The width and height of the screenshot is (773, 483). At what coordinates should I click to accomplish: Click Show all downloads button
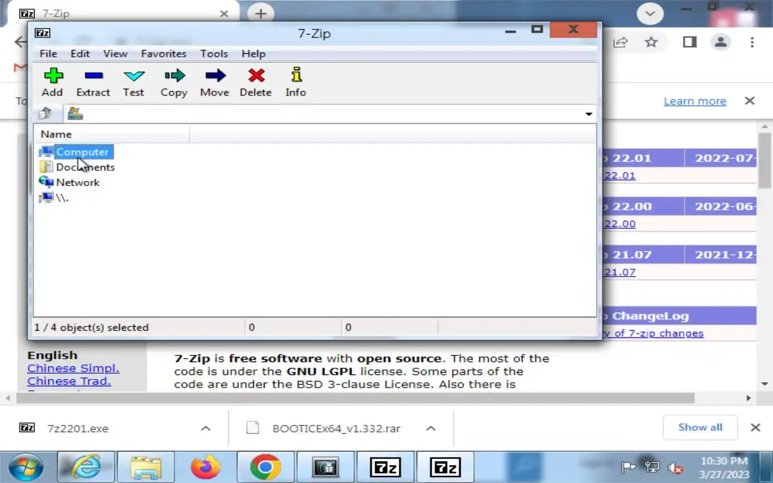pyautogui.click(x=701, y=427)
